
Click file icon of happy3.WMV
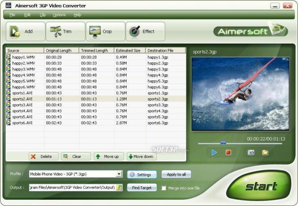pos(9,69)
